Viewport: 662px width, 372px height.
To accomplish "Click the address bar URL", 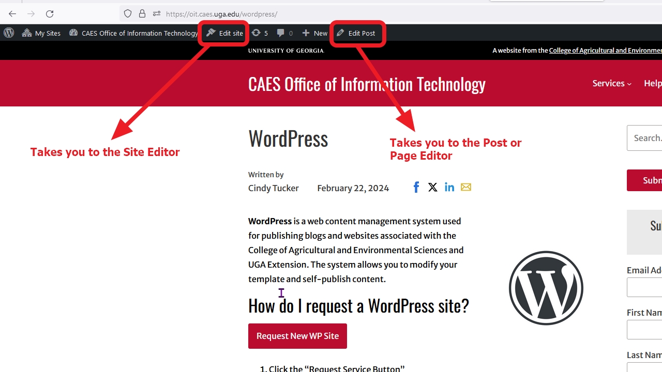I will [x=221, y=14].
